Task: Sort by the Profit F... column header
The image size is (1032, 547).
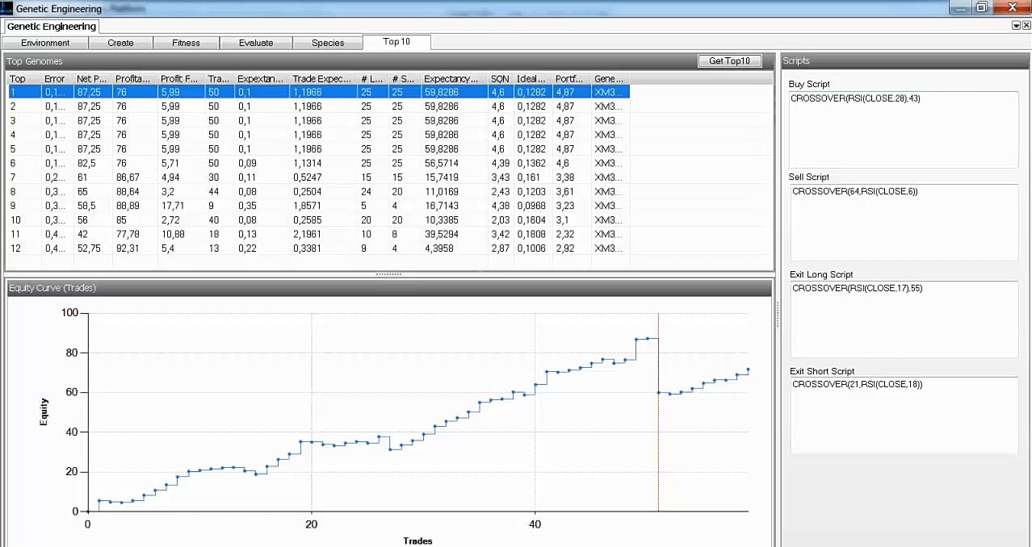Action: click(181, 79)
